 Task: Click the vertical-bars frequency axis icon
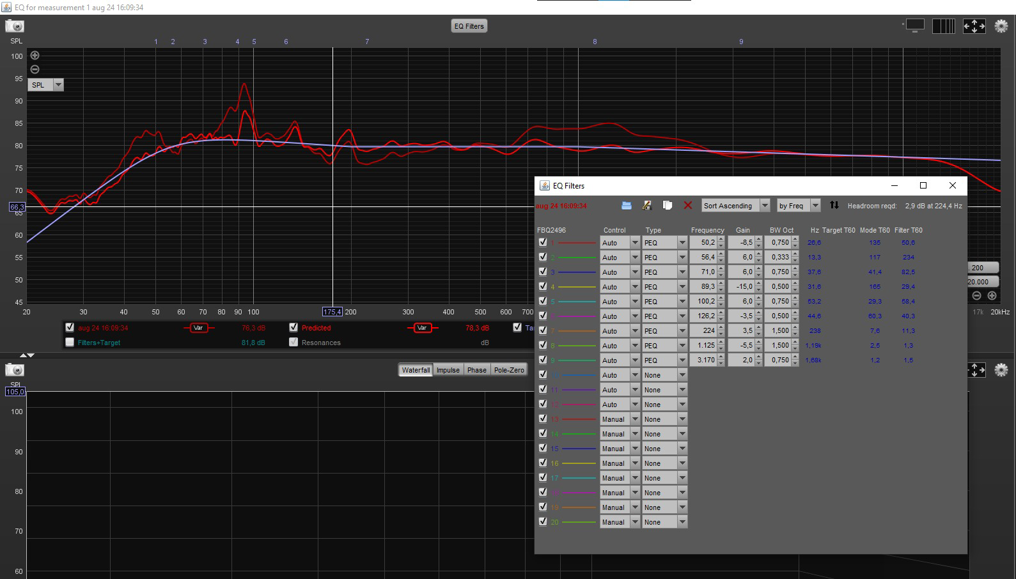(x=944, y=26)
